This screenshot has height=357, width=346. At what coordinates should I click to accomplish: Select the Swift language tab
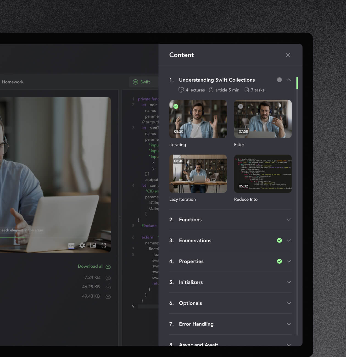(142, 82)
